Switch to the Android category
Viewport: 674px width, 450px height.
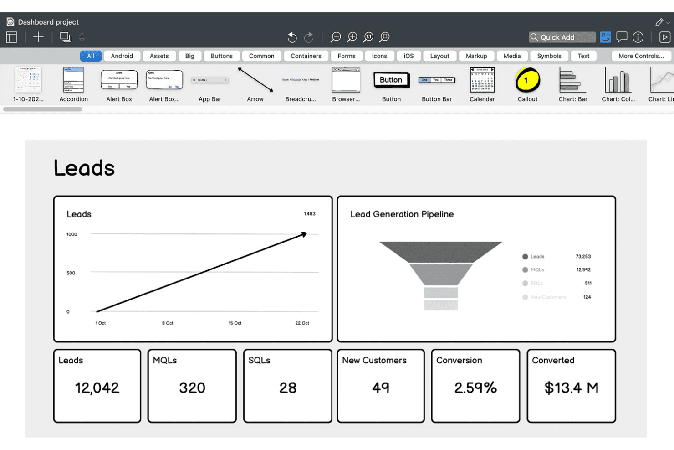coord(122,56)
